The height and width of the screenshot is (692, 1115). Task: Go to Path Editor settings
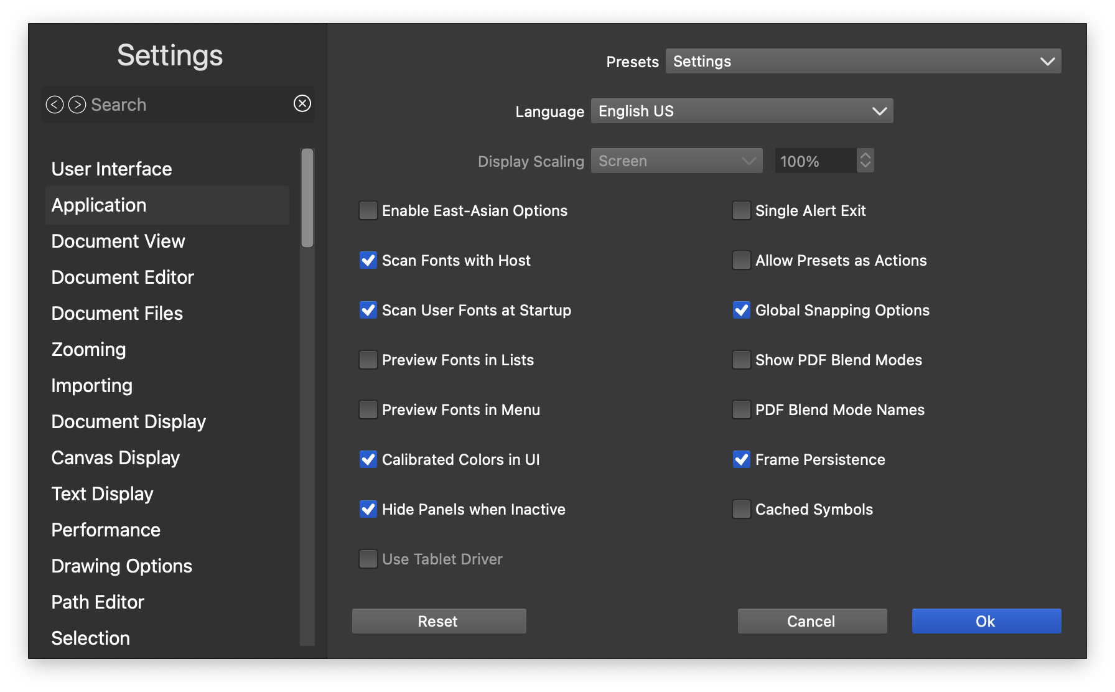coord(98,602)
